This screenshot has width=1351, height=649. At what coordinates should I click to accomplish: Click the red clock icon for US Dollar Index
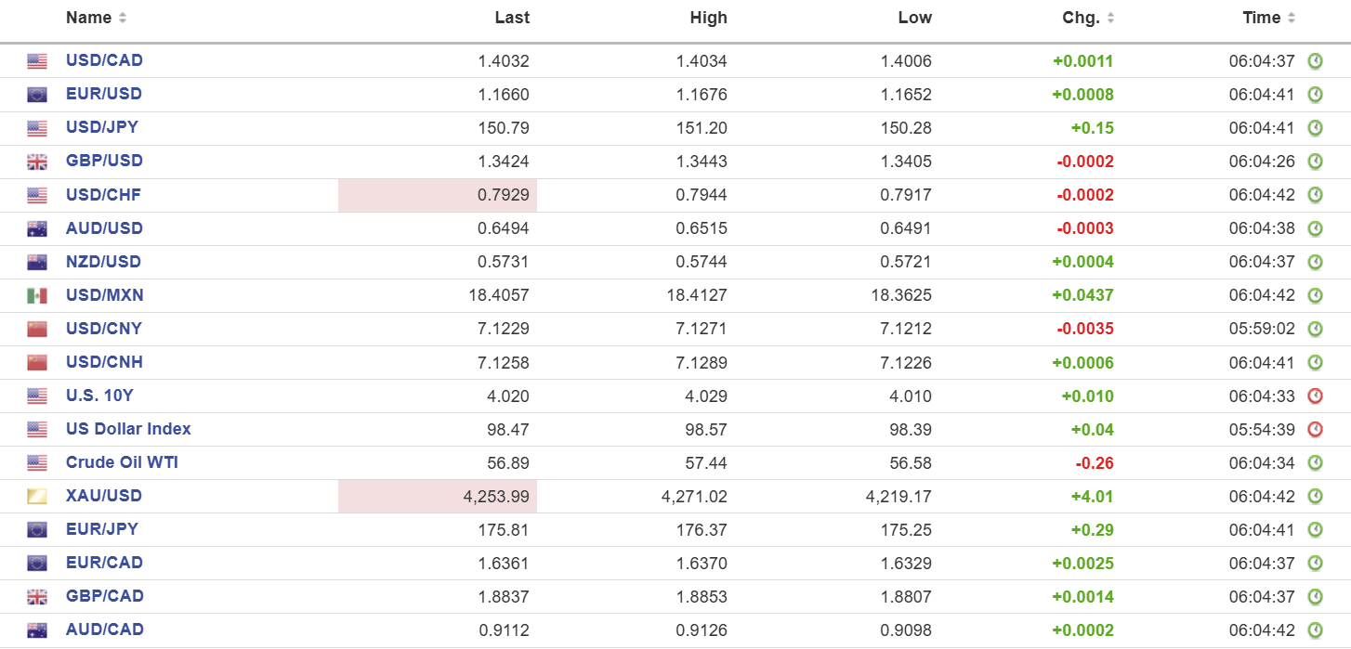click(x=1315, y=429)
